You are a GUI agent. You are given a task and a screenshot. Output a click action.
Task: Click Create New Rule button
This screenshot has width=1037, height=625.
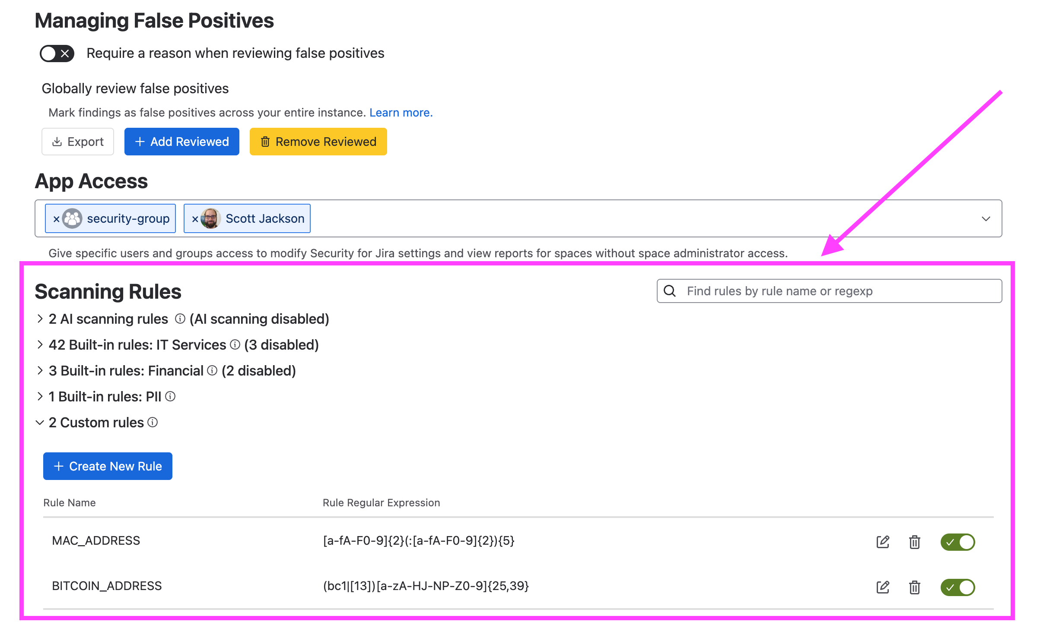pos(108,466)
